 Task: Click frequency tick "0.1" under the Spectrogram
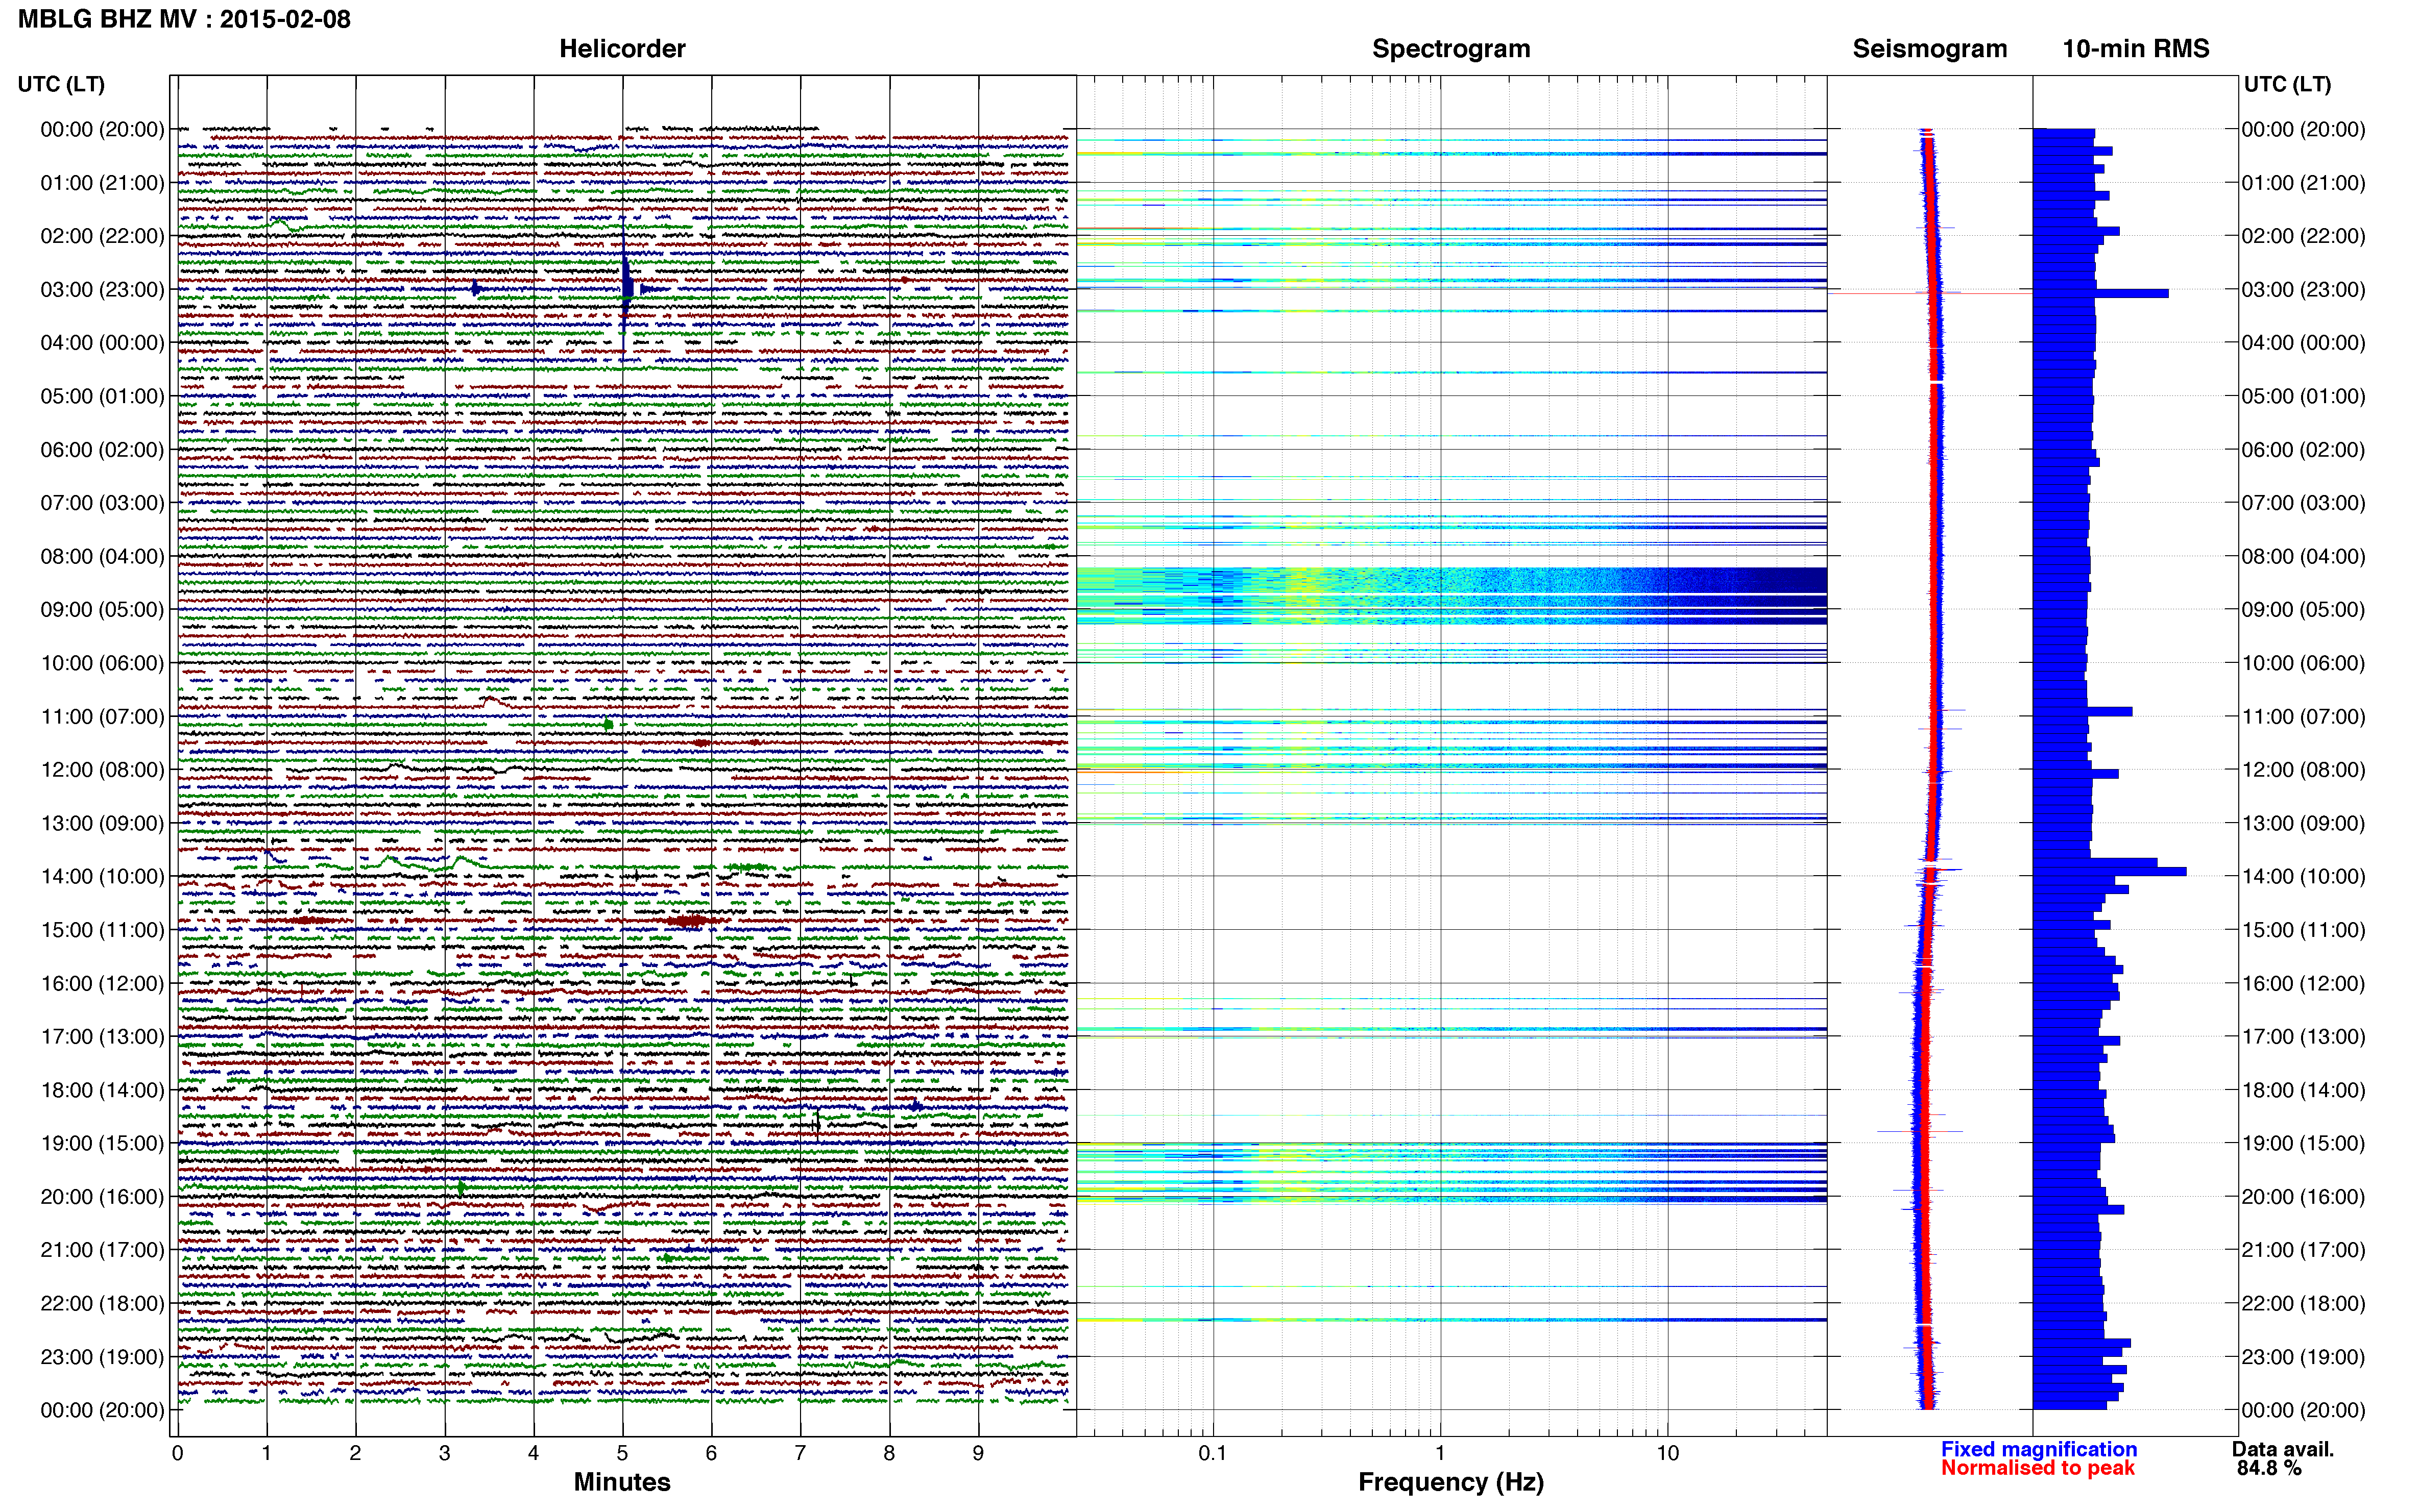(x=1213, y=1453)
